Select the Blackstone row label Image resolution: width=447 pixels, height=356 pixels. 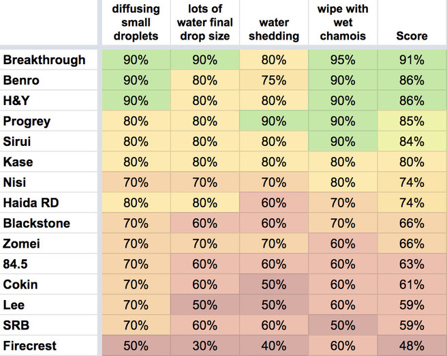click(x=36, y=223)
